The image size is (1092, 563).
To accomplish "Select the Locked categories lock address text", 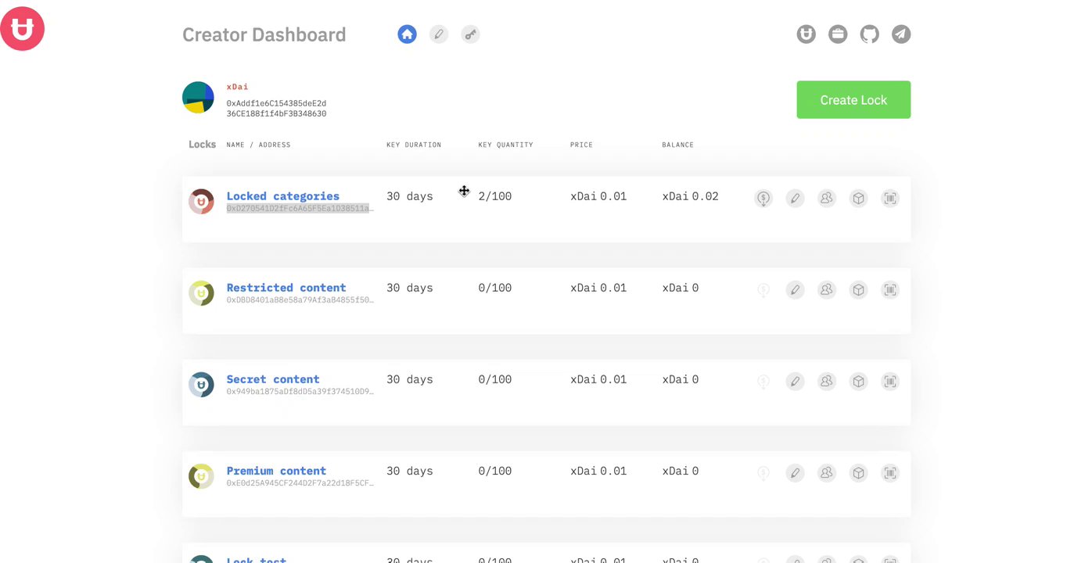I will coord(300,209).
